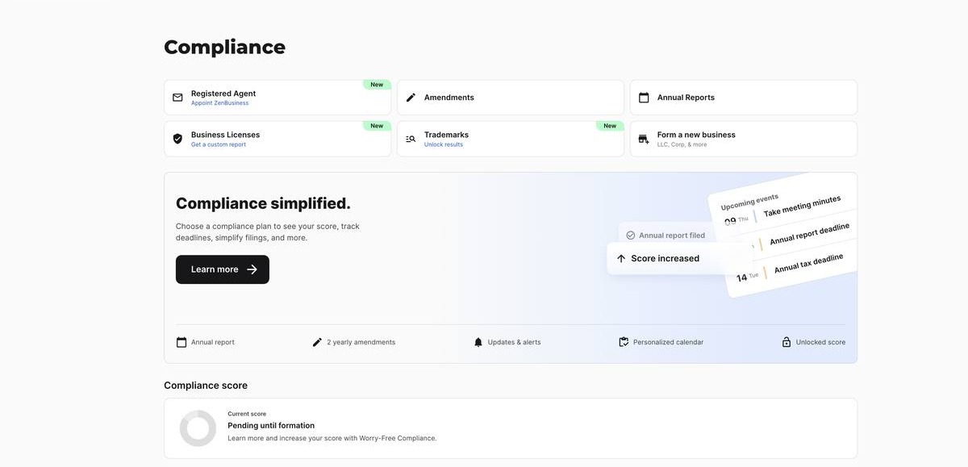968x467 pixels.
Task: Click the Personalized calendar label
Action: [x=668, y=342]
